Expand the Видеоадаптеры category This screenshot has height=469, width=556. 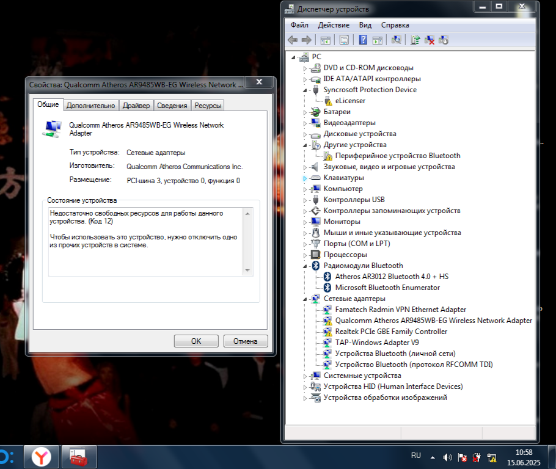[x=305, y=123]
